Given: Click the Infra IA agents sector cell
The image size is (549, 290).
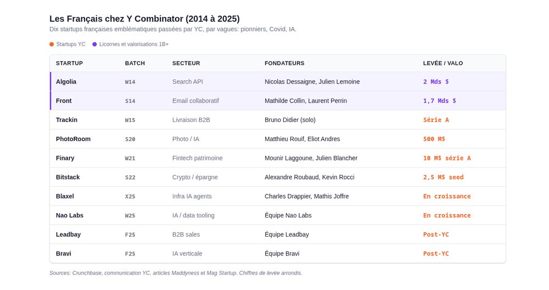Looking at the screenshot, I should click(192, 196).
